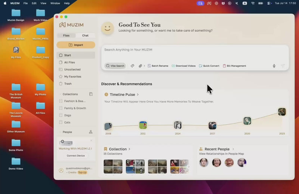Click the MUZIM menu bar status icon
This screenshot has width=299, height=194.
[x=209, y=3]
